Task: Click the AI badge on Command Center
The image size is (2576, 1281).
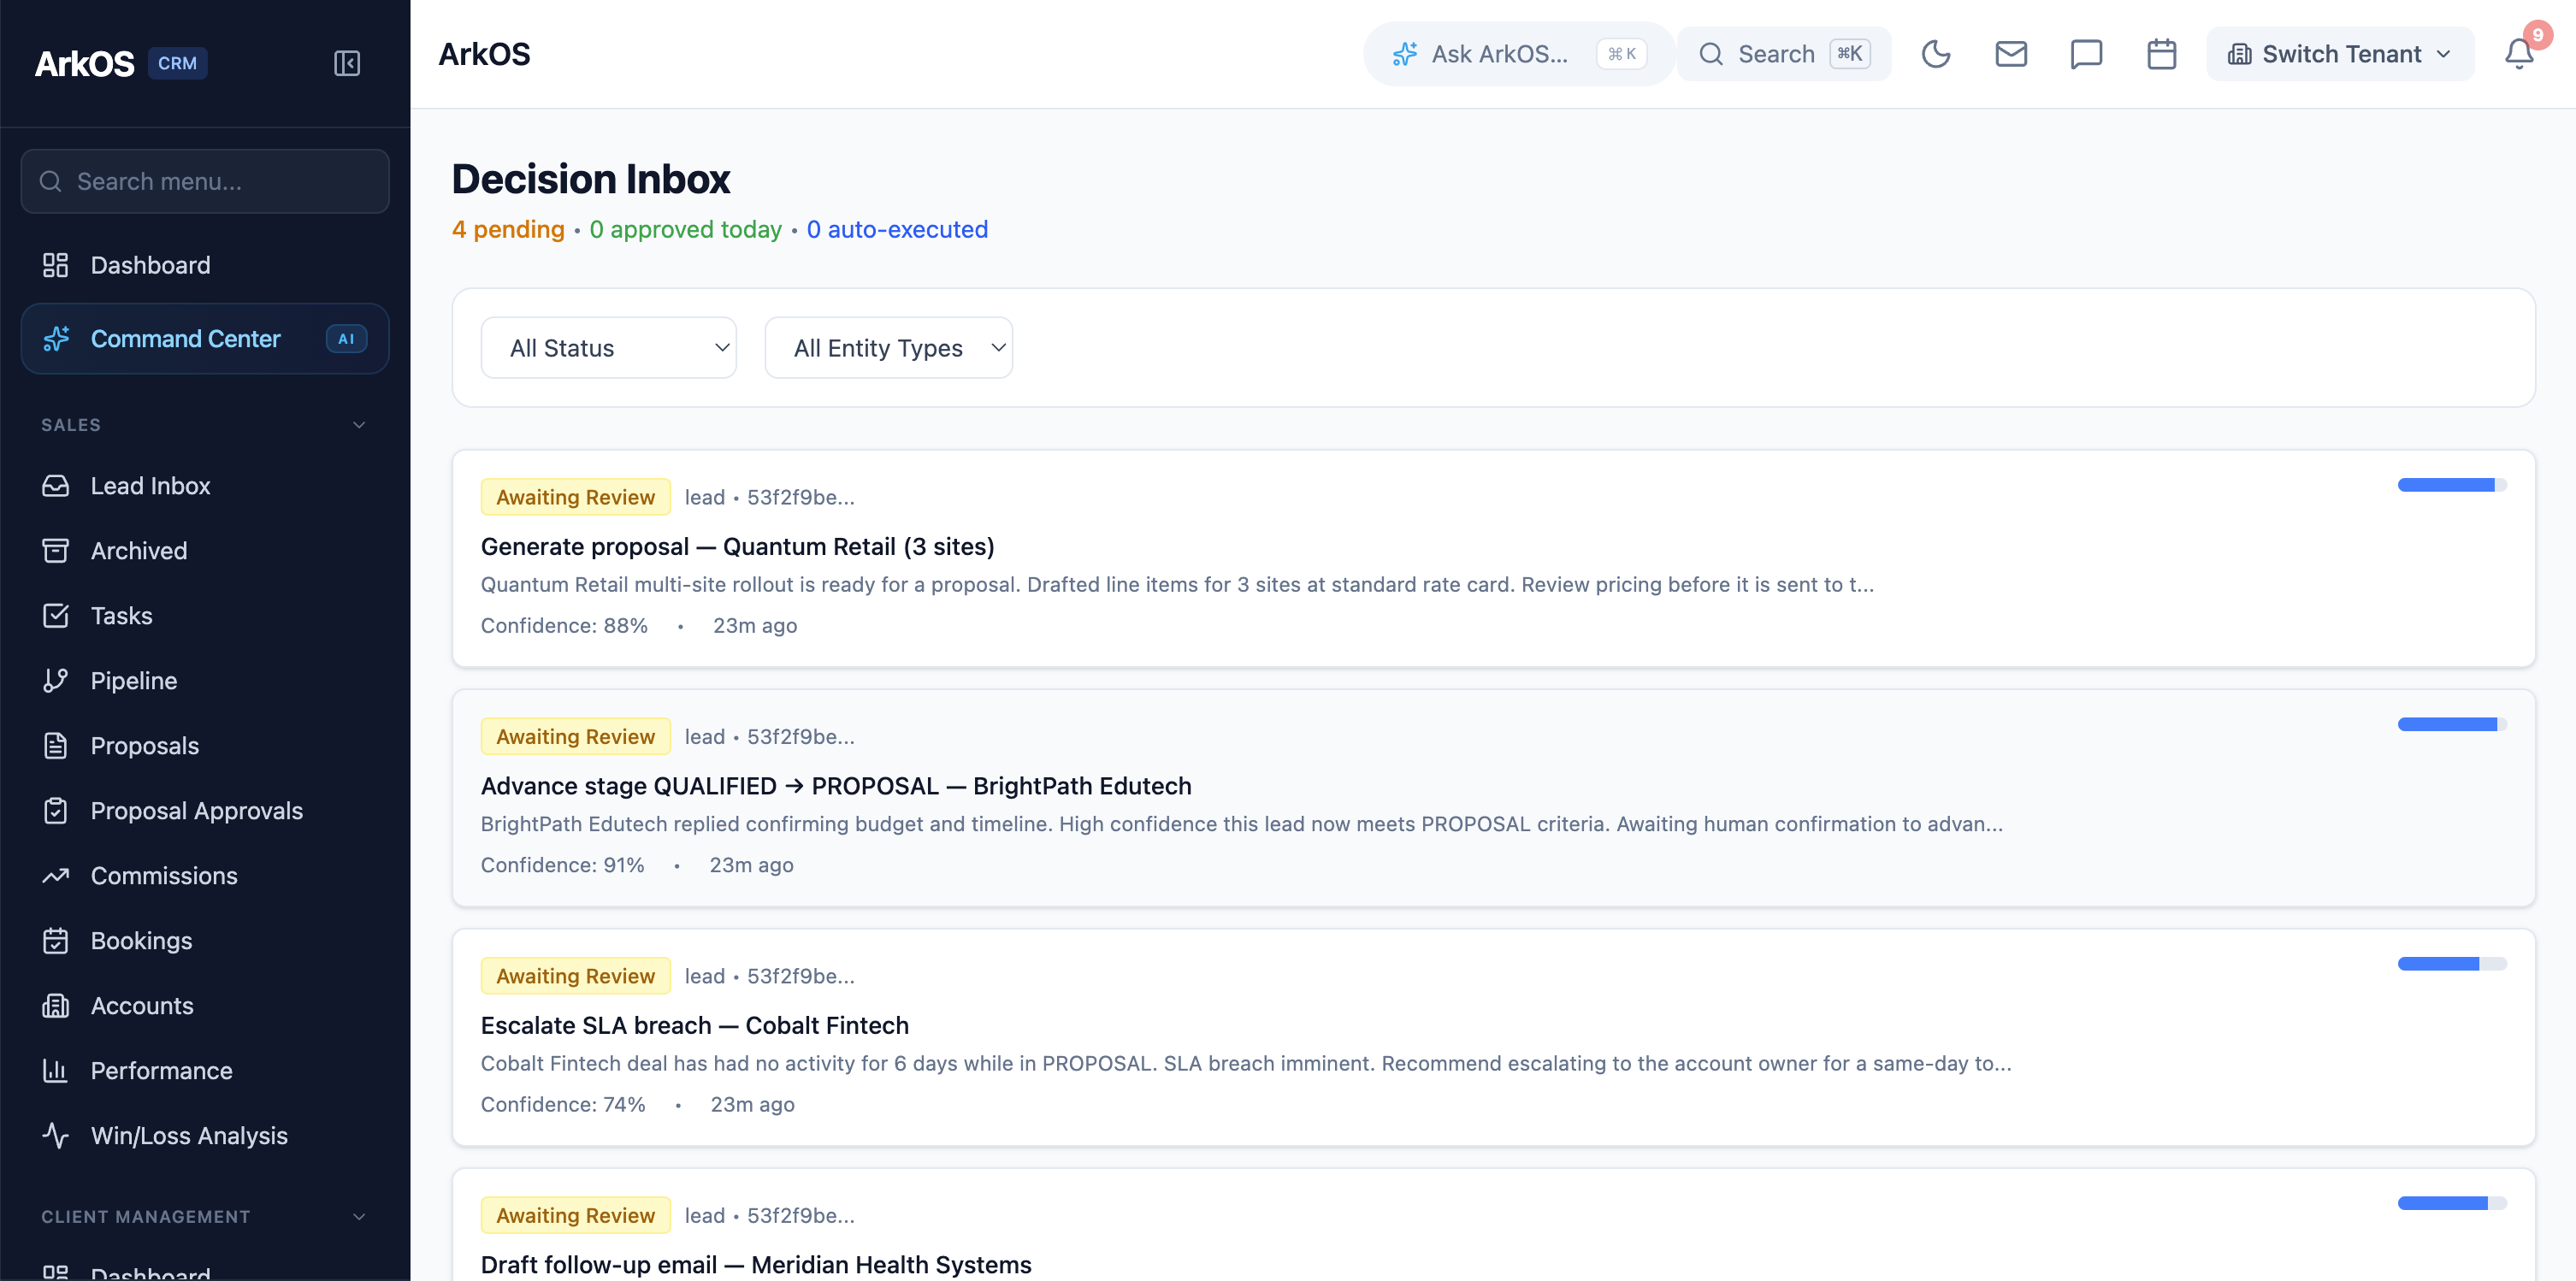Action: tap(346, 339)
